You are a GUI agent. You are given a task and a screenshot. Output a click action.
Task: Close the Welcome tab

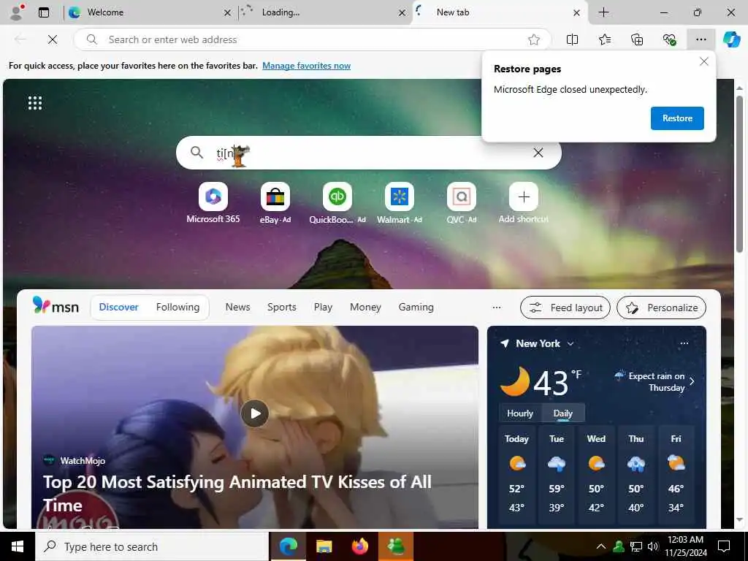tap(228, 13)
